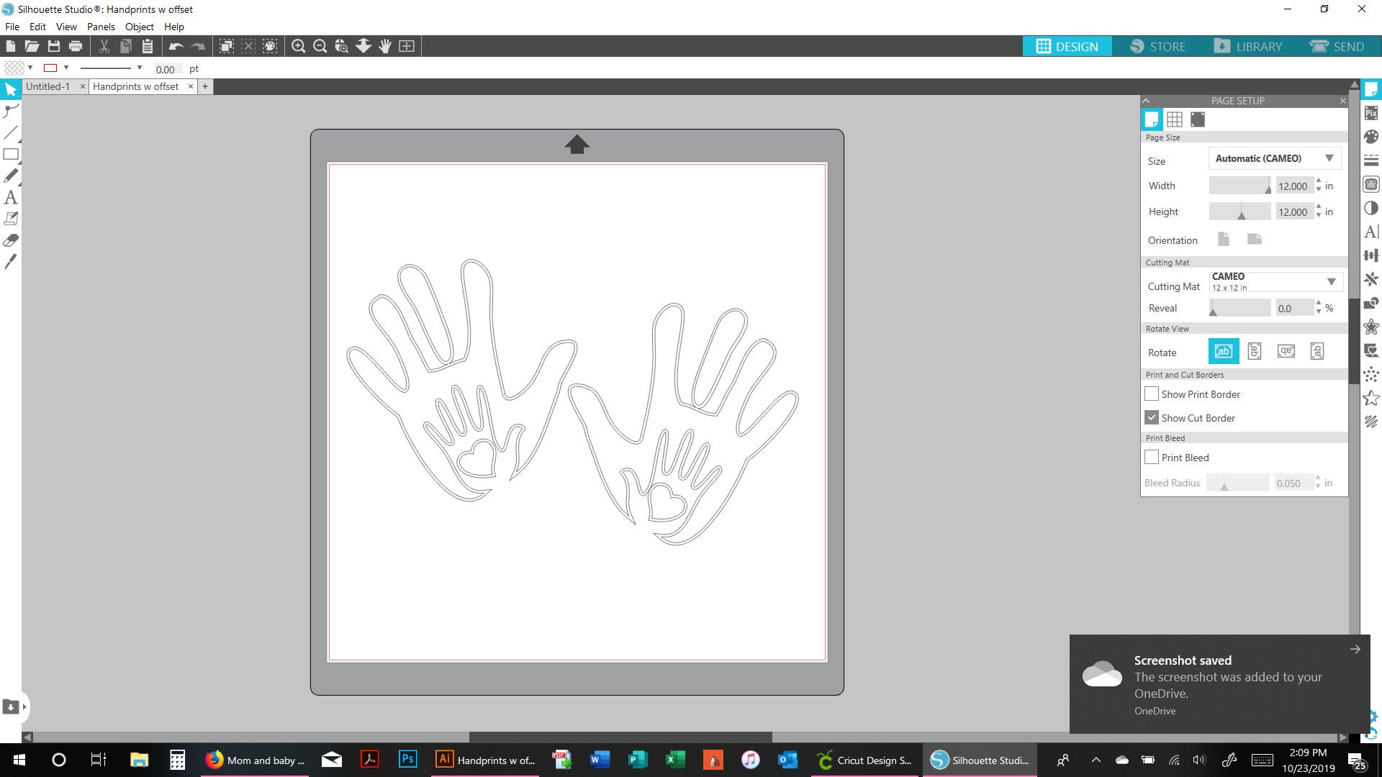Click the page Height value field
The width and height of the screenshot is (1382, 777).
pyautogui.click(x=1293, y=212)
